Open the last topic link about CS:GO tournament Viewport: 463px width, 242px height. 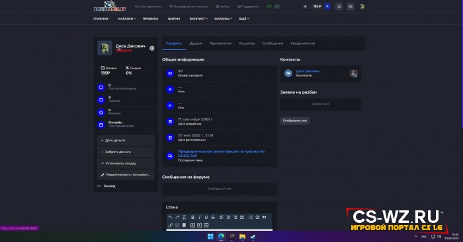click(221, 154)
